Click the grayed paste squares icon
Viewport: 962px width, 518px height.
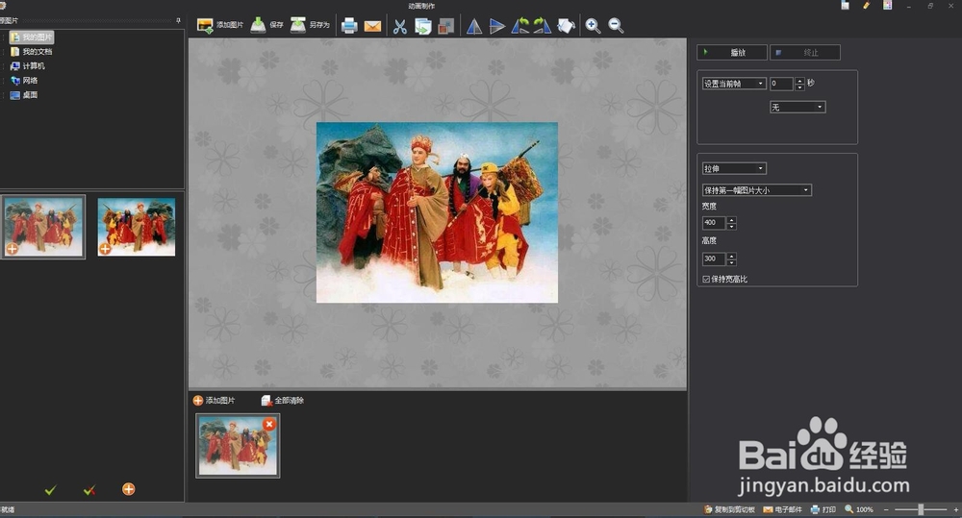(446, 26)
